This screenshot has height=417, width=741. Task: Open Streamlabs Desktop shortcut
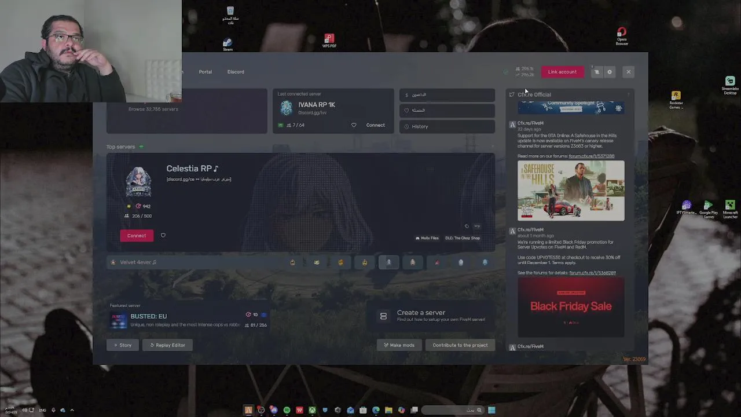coord(730,86)
